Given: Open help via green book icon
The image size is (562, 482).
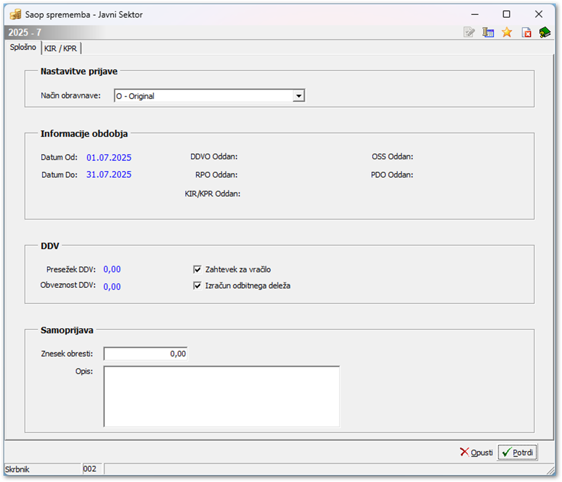Looking at the screenshot, I should pyautogui.click(x=545, y=33).
